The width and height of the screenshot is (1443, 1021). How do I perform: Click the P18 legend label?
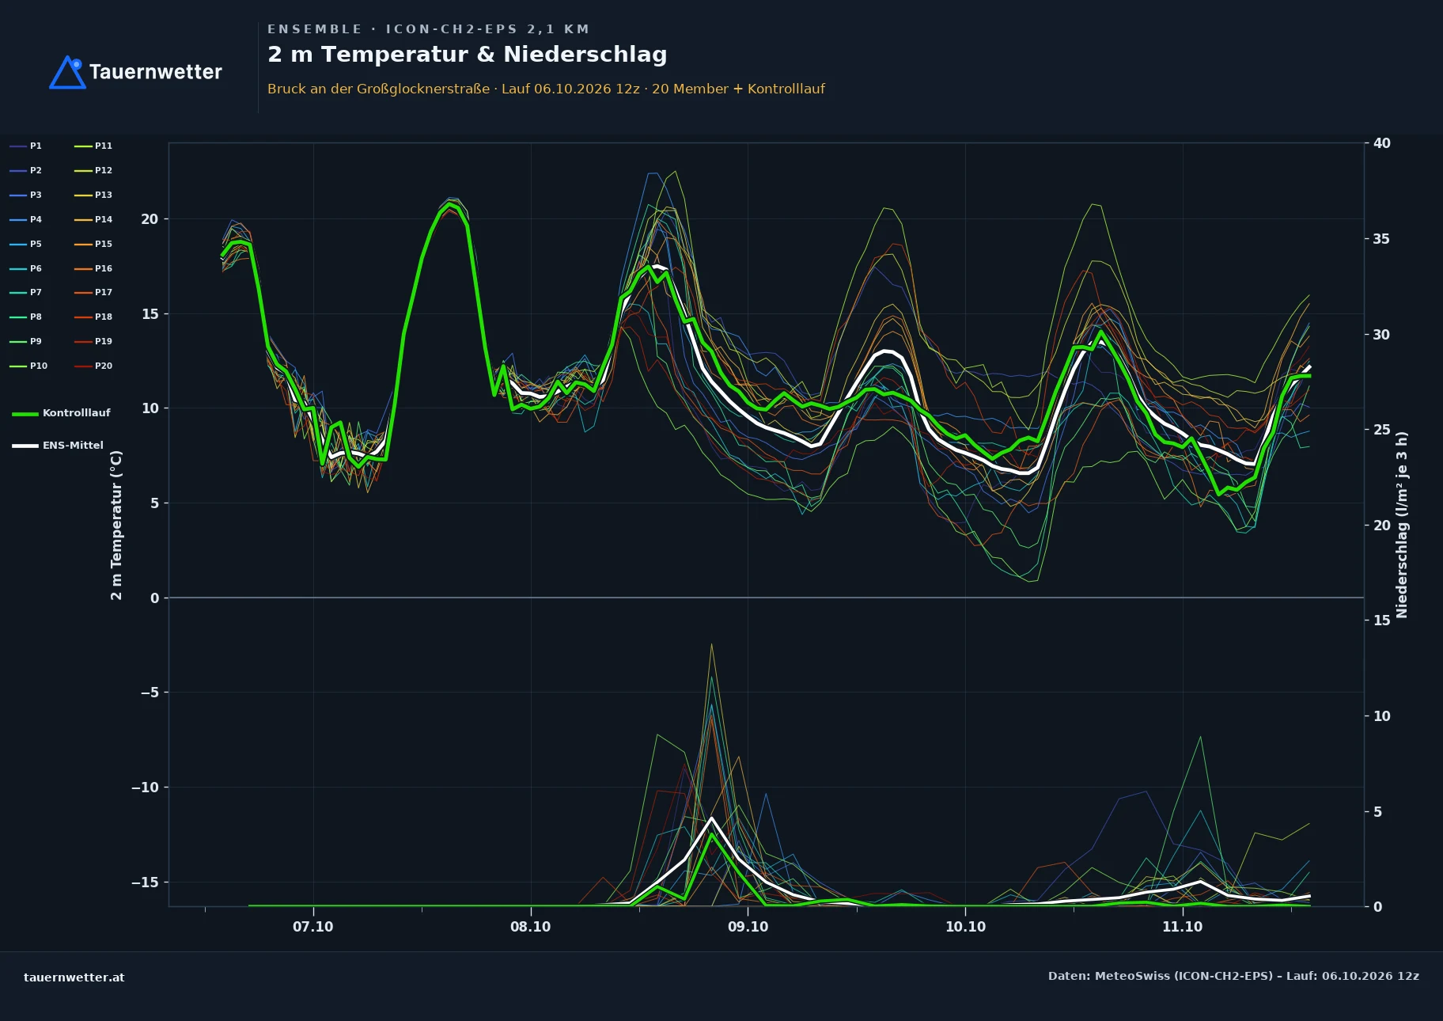click(93, 317)
